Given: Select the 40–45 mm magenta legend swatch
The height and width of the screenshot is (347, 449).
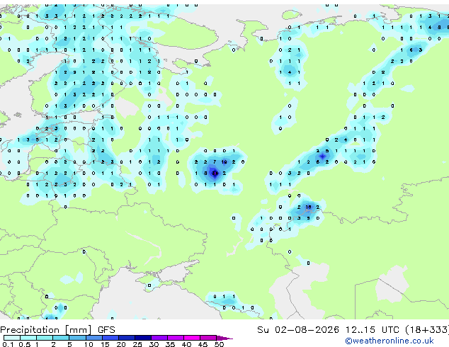Looking at the screenshot, I should point(192,338).
